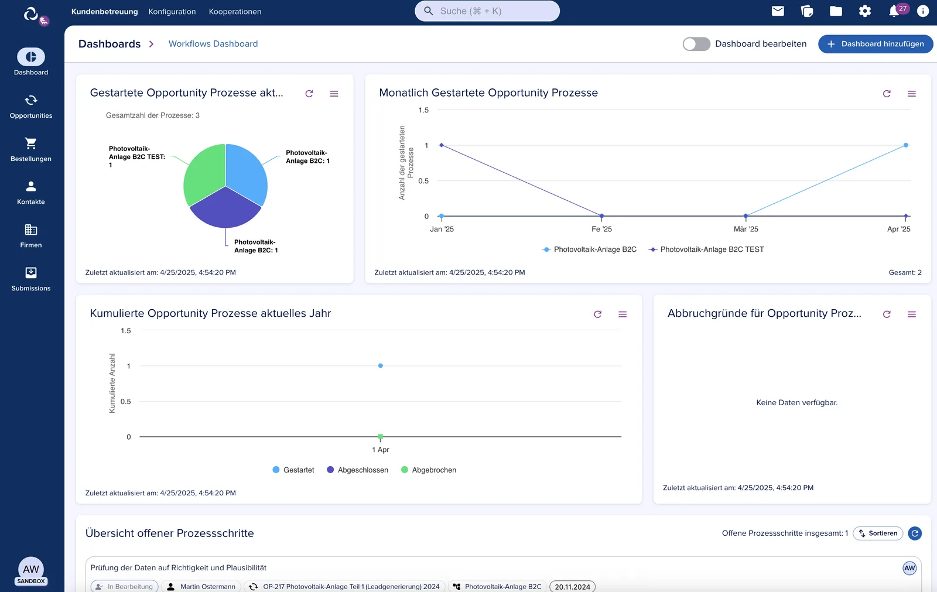Refresh the Monatlich Gestartete Opportunity Prozesse chart

(x=887, y=94)
